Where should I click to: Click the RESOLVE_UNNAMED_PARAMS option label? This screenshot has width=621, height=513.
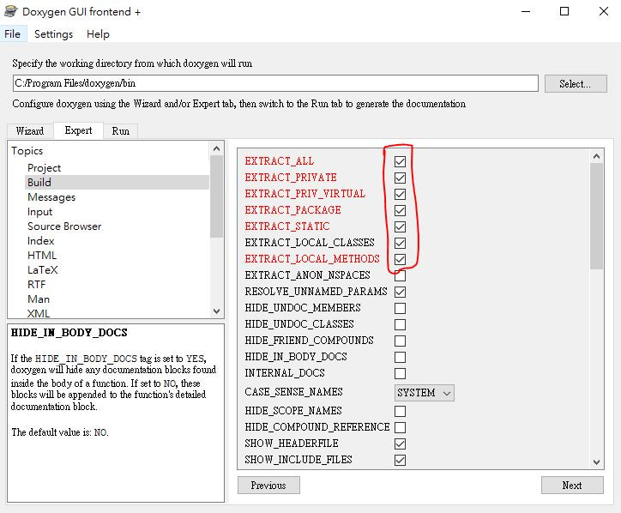pyautogui.click(x=316, y=292)
